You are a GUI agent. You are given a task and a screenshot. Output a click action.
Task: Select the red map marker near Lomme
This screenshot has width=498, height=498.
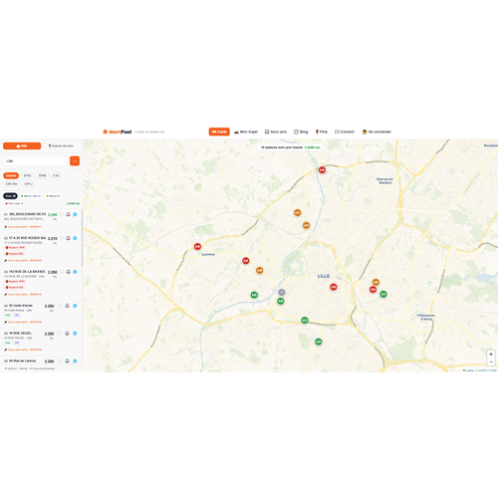click(x=197, y=246)
